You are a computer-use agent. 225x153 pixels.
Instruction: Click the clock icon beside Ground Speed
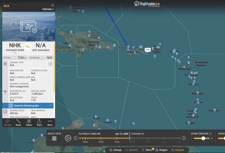[x=5, y=111]
